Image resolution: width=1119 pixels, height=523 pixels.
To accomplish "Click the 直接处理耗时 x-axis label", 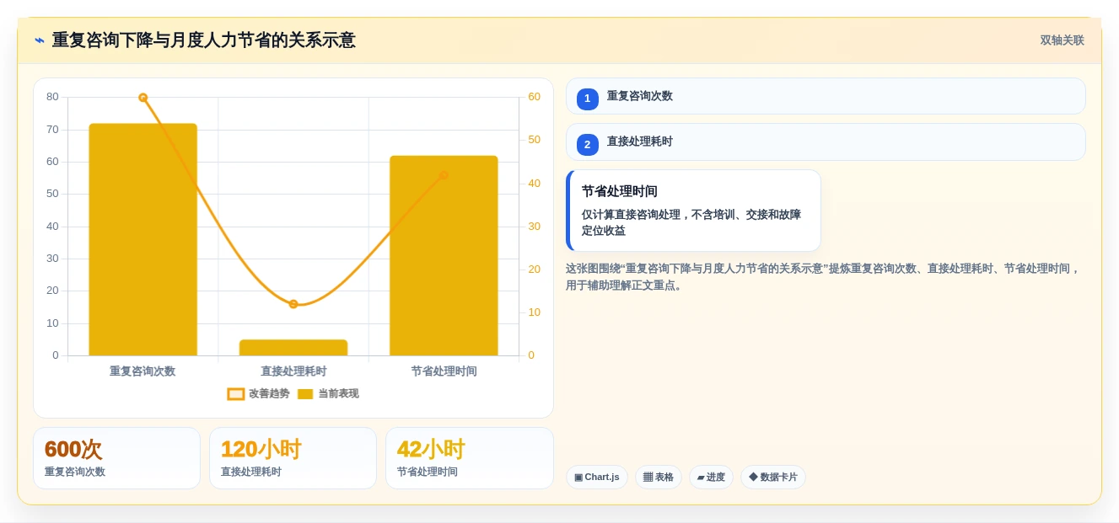I will 293,371.
